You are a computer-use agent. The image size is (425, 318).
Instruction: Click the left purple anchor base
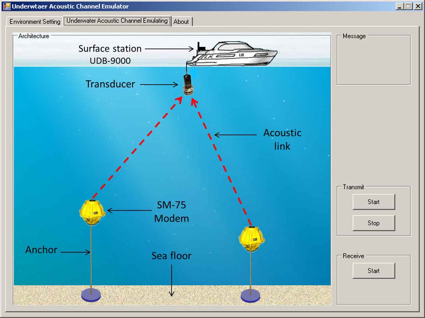(91, 295)
